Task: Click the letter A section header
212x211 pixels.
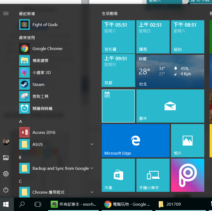Action: click(x=21, y=121)
